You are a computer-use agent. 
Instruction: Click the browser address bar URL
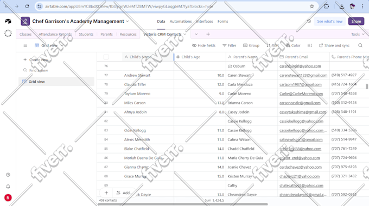(129, 6)
